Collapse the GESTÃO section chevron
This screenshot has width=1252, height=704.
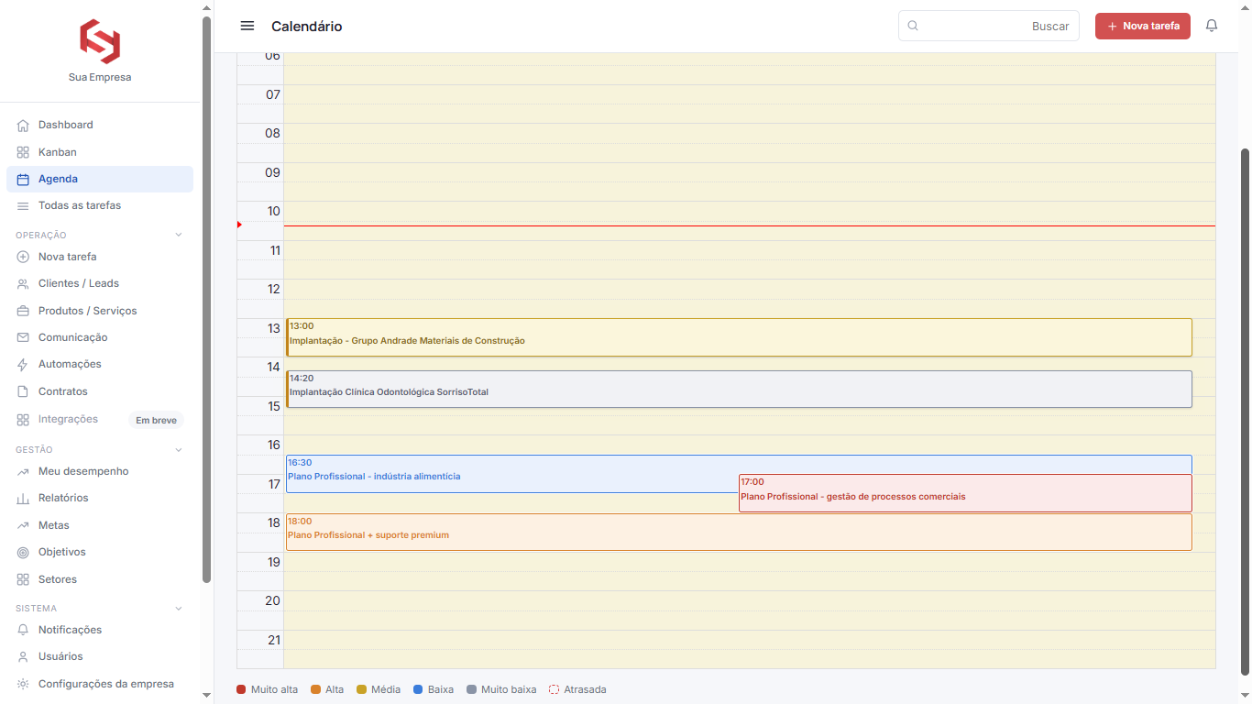point(179,449)
